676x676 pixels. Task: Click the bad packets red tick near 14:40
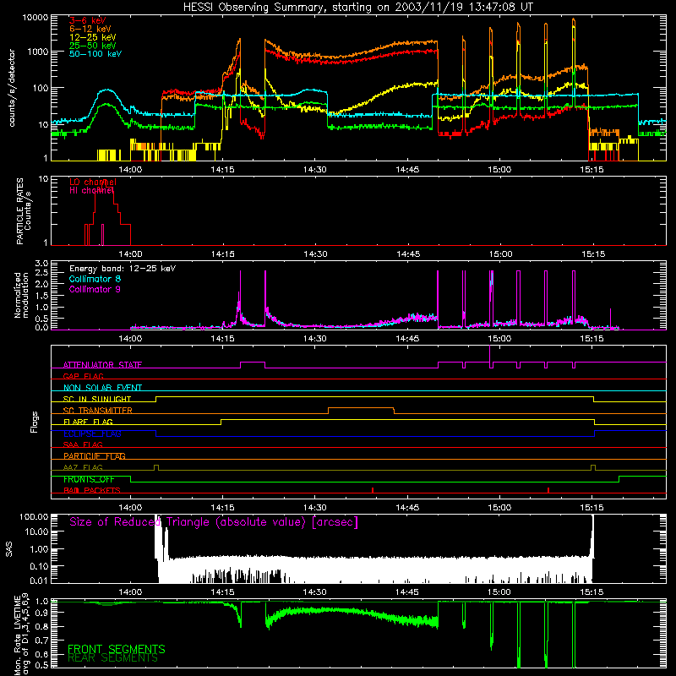[x=373, y=490]
